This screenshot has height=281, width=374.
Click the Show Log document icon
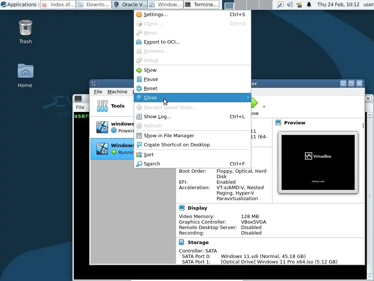coord(139,117)
